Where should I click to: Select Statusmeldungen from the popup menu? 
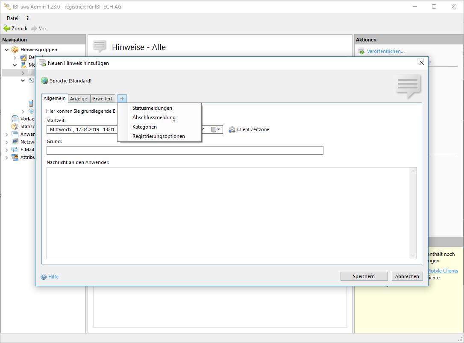pos(152,108)
